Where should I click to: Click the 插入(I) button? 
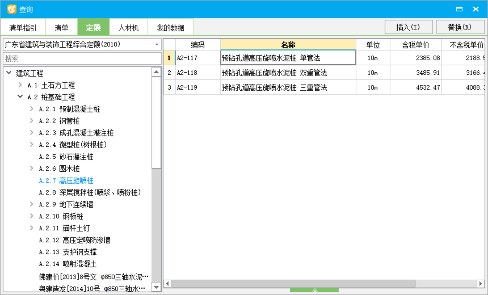[409, 27]
